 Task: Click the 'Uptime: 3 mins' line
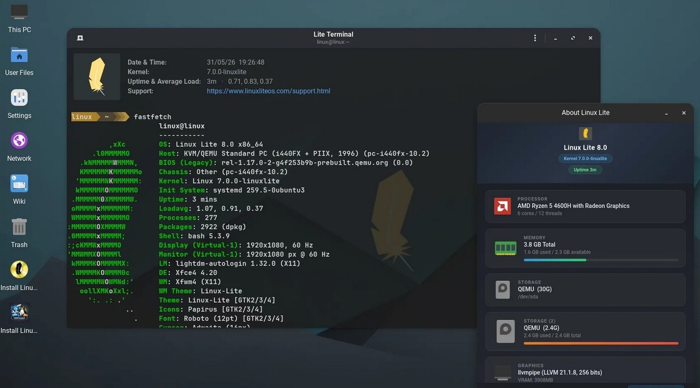pyautogui.click(x=188, y=199)
